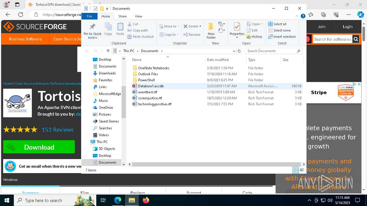This screenshot has height=206, width=367.
Task: Select 3D Objects in navigation pane
Action: 107,149
